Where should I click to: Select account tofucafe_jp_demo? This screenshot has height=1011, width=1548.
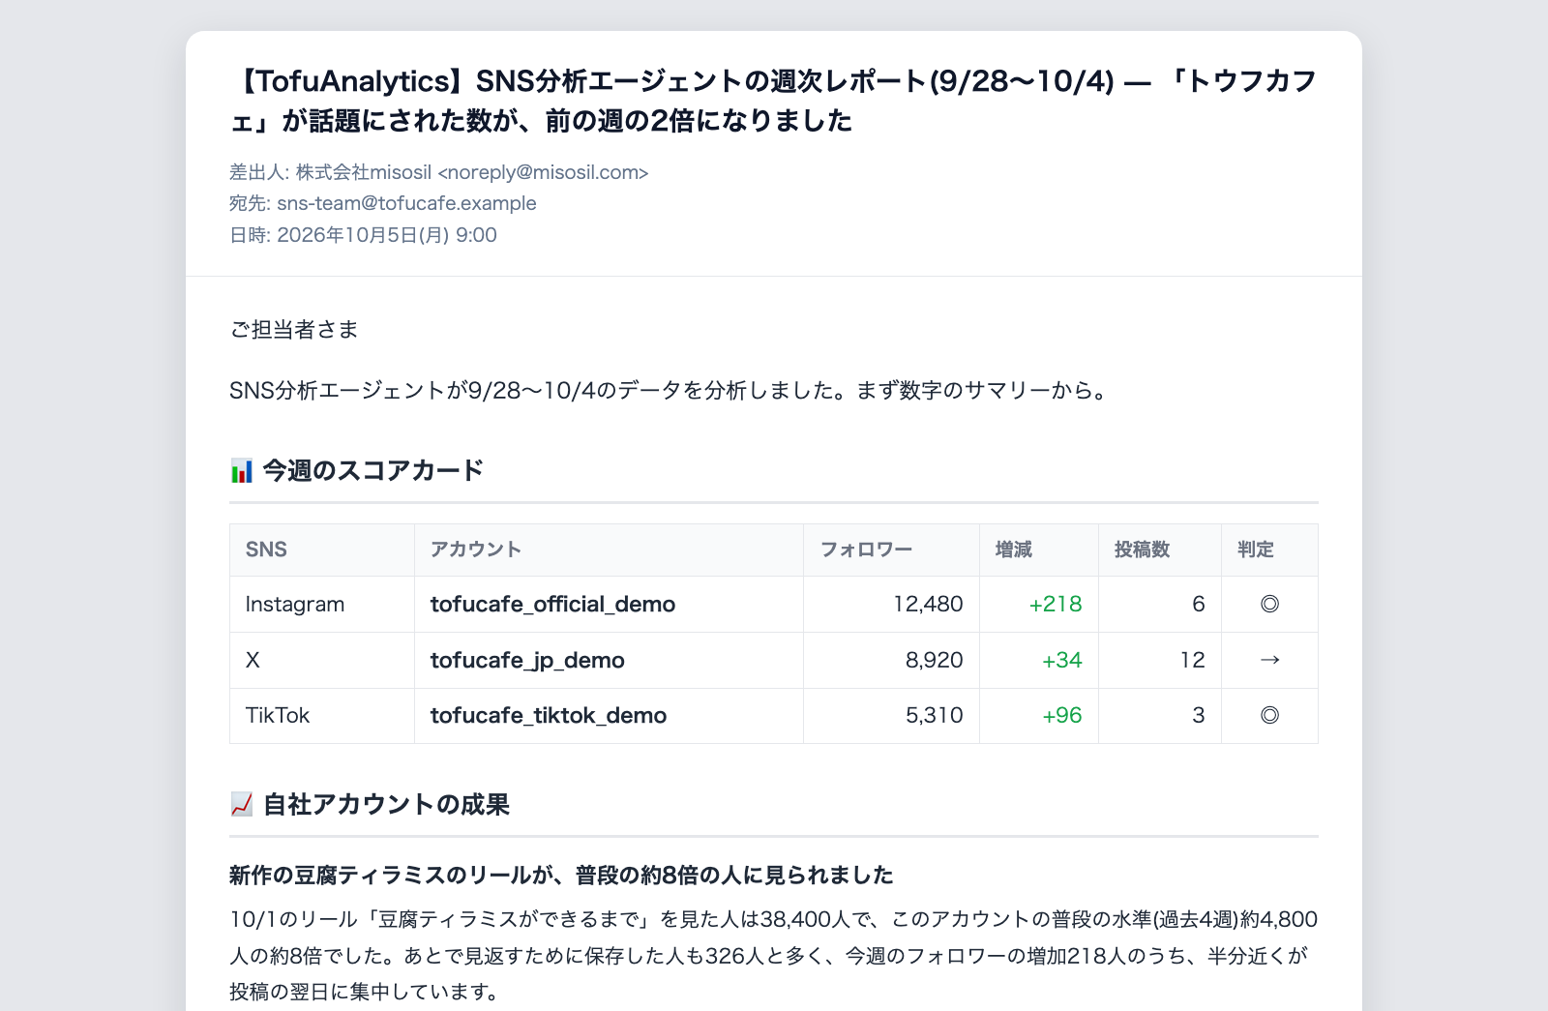point(527,660)
